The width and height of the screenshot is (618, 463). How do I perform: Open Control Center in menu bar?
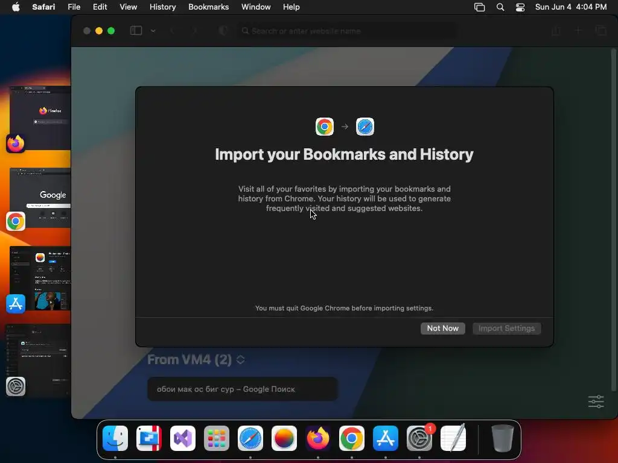pos(520,7)
